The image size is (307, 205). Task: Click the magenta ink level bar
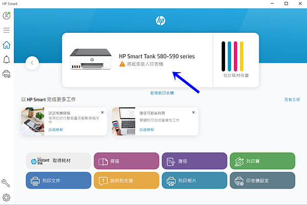[235, 56]
